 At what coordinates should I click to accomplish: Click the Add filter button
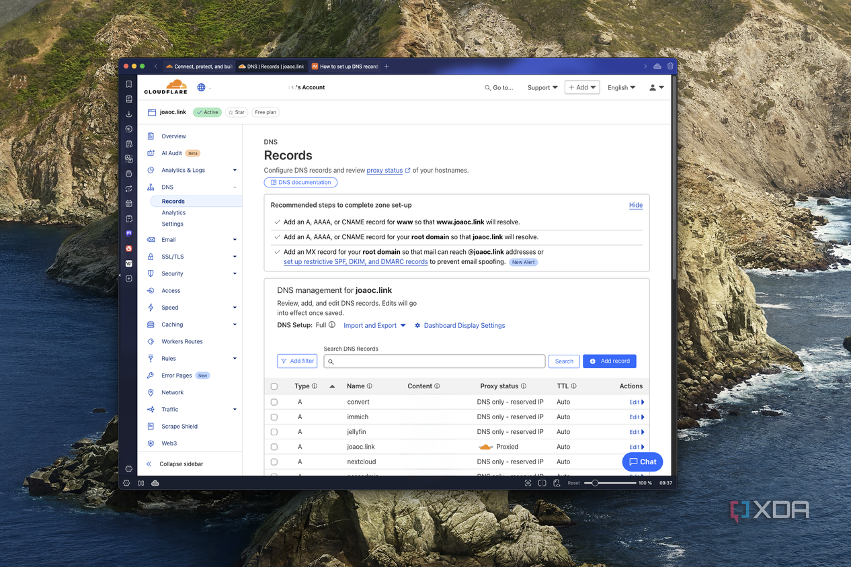click(297, 361)
